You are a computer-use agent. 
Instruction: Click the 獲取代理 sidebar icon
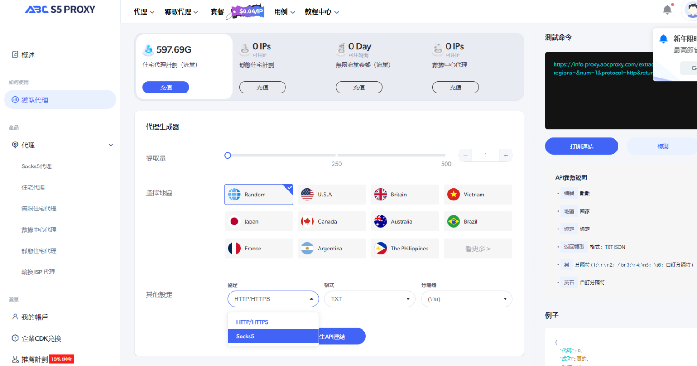coord(15,99)
